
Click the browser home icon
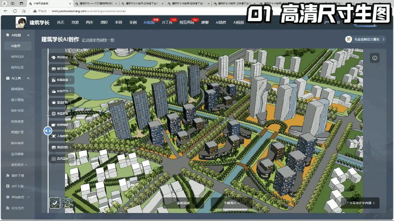(x=24, y=11)
